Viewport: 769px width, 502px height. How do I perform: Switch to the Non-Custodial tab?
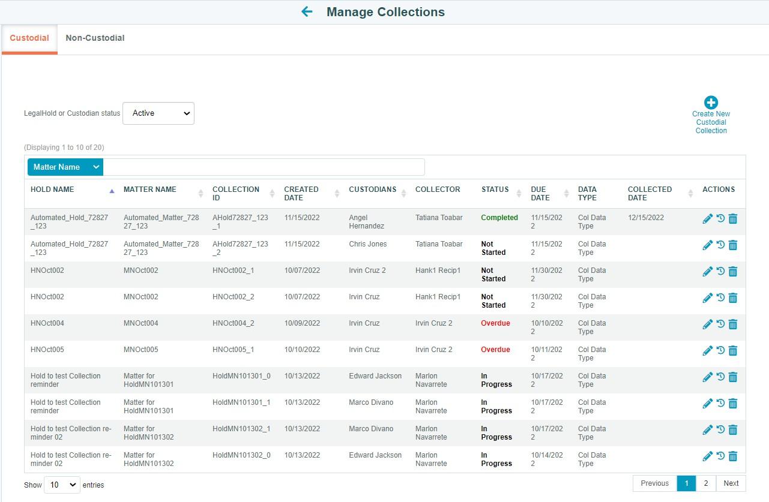click(95, 38)
